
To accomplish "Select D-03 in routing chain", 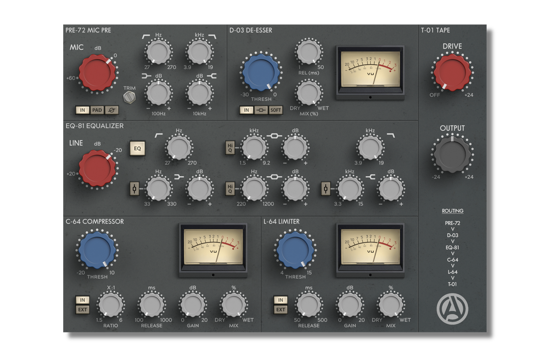I will pyautogui.click(x=453, y=235).
